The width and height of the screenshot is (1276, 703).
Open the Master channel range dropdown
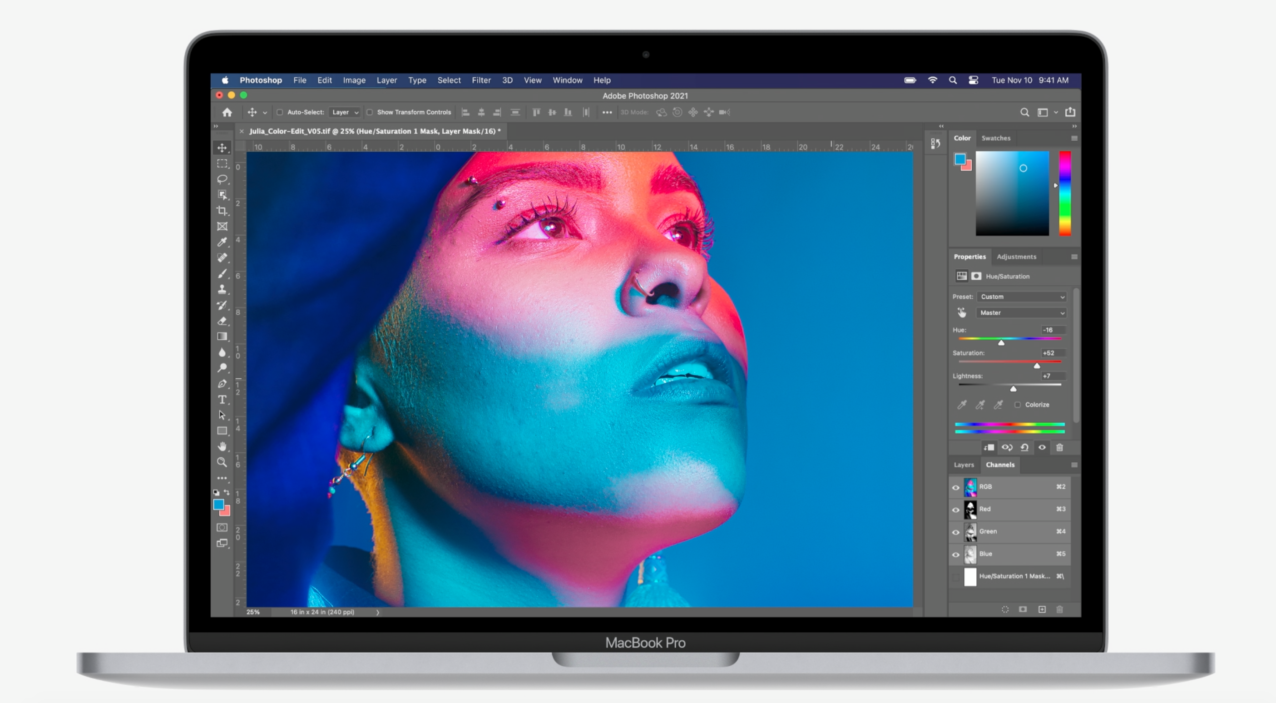coord(1021,313)
